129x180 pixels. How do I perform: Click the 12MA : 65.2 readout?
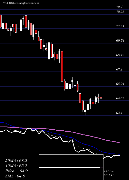tap(16, 166)
